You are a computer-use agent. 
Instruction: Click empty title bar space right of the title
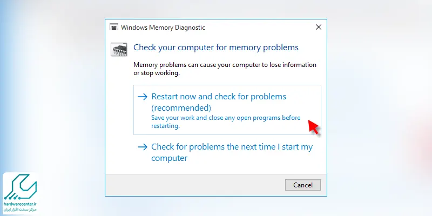[x=259, y=28]
